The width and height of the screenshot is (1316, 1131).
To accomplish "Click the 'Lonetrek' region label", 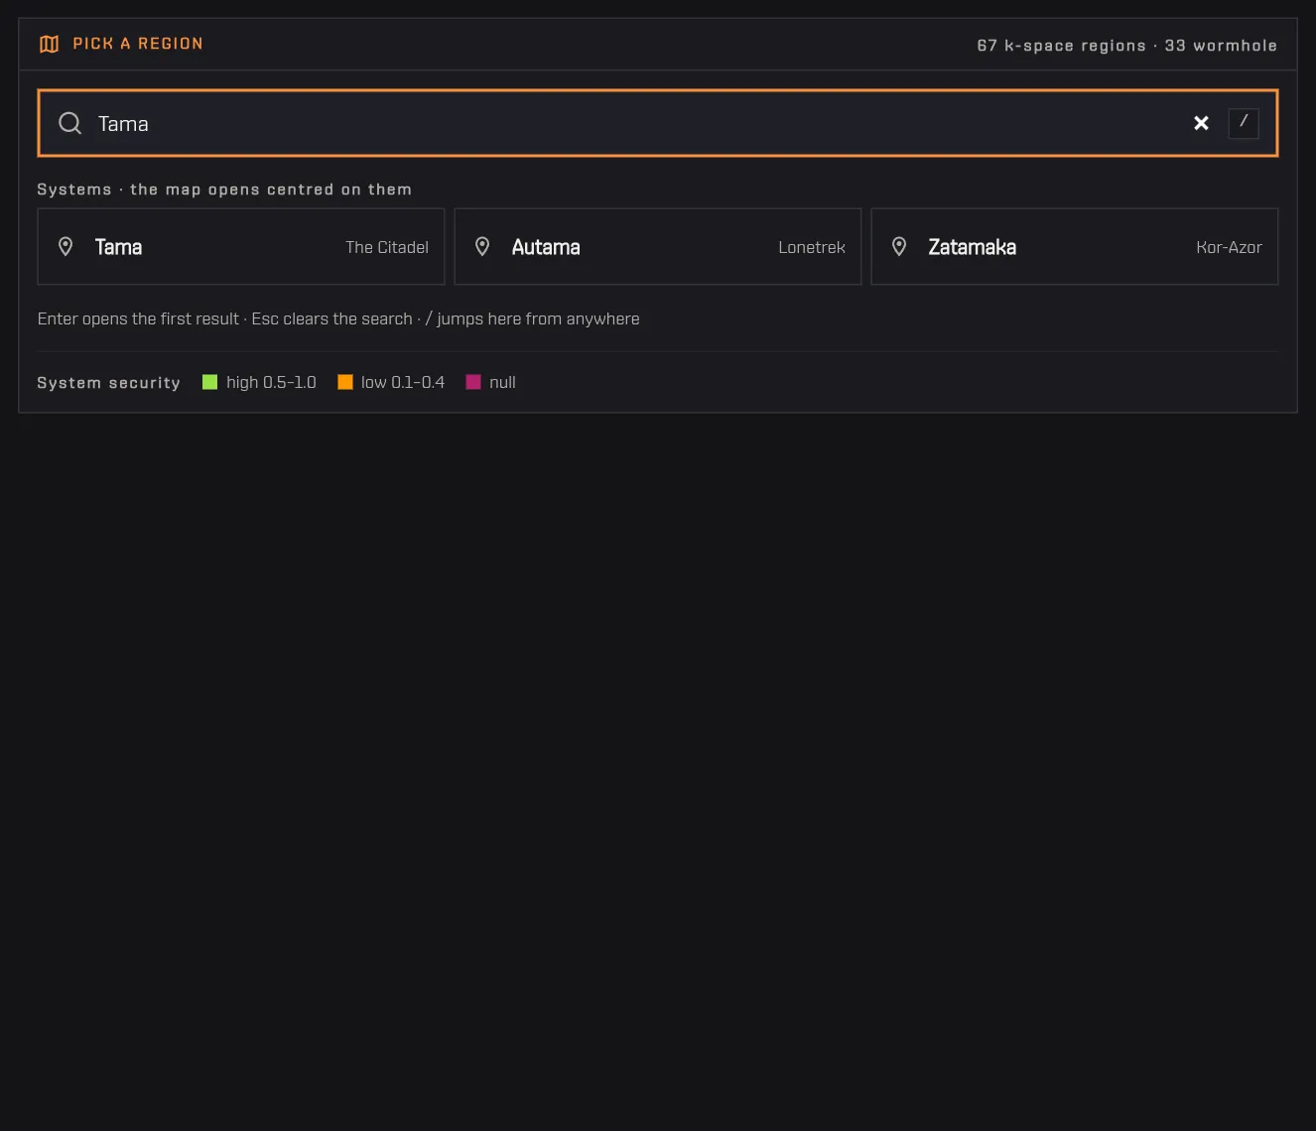I will [812, 247].
